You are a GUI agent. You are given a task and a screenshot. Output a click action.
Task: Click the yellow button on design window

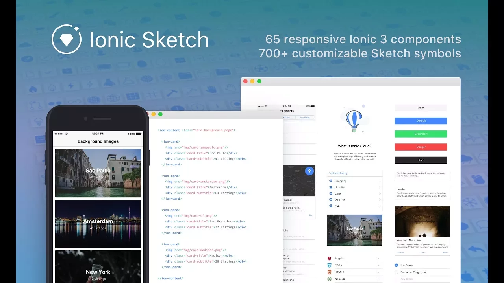tap(252, 81)
